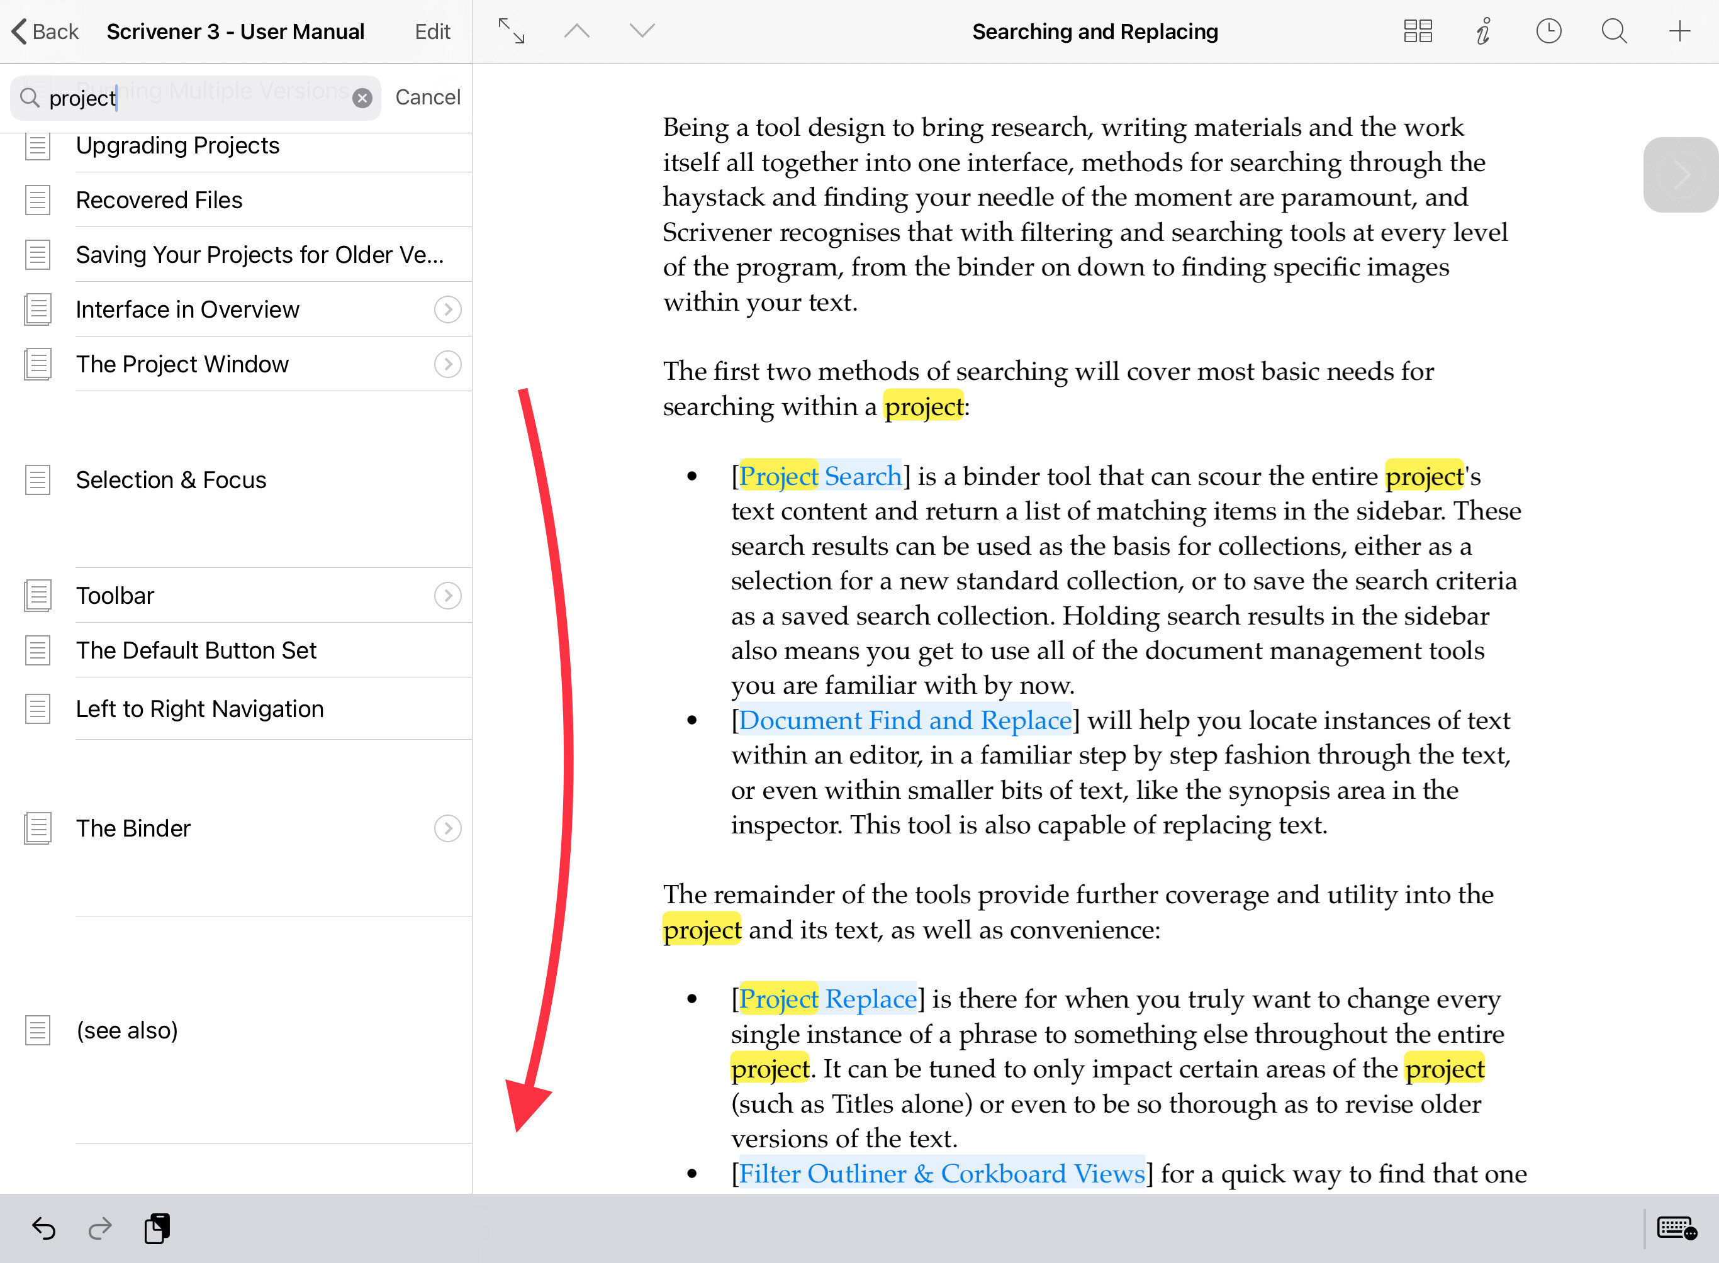Expand The Project Window disclosure chevron
Image resolution: width=1719 pixels, height=1263 pixels.
click(447, 364)
